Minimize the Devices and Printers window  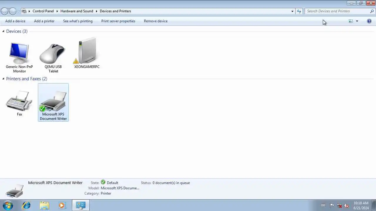[x=351, y=3]
